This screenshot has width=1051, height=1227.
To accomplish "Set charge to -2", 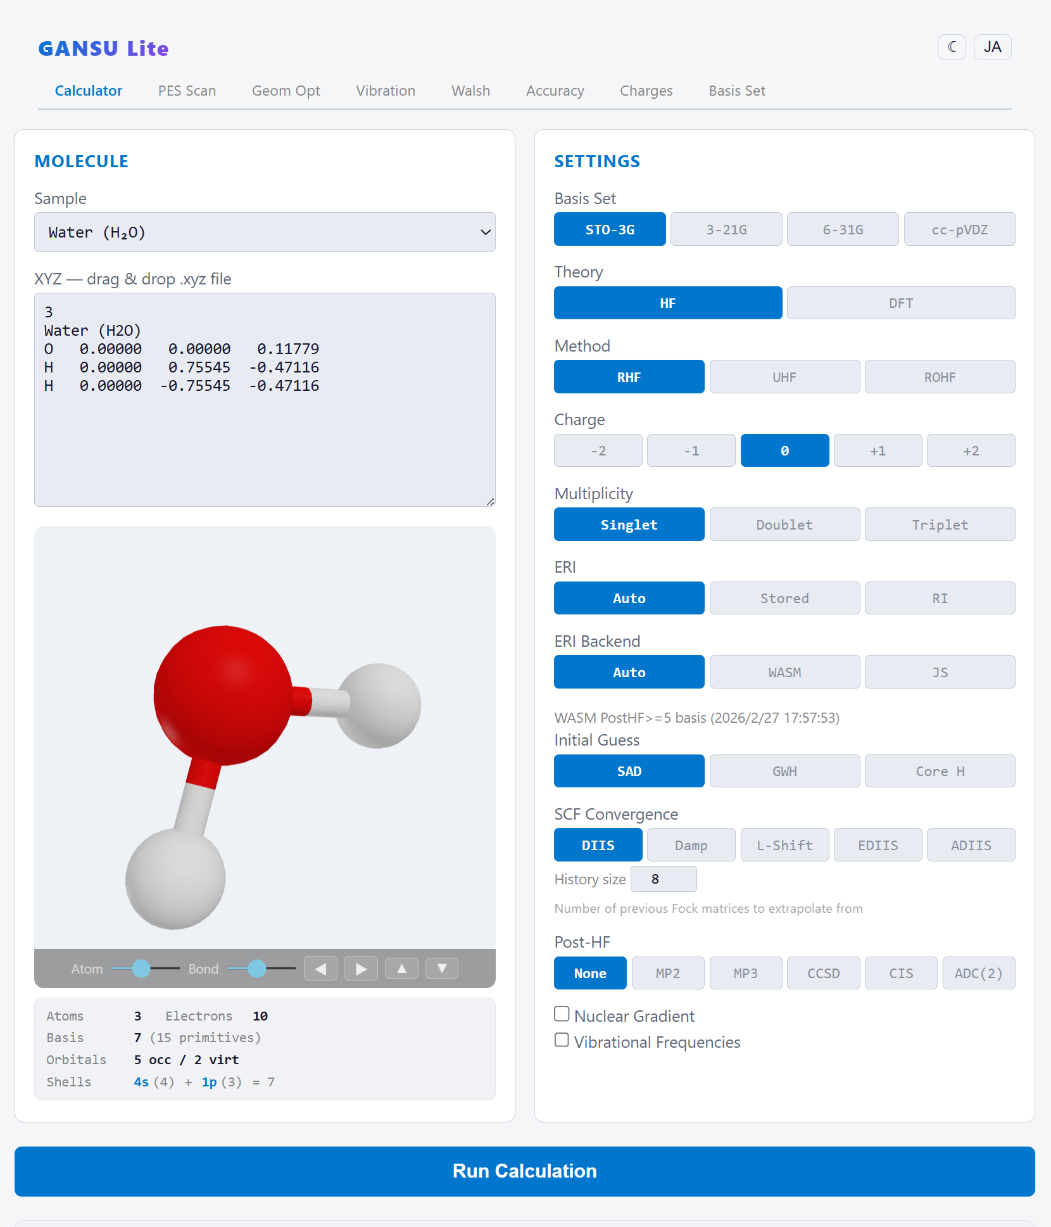I will point(598,450).
